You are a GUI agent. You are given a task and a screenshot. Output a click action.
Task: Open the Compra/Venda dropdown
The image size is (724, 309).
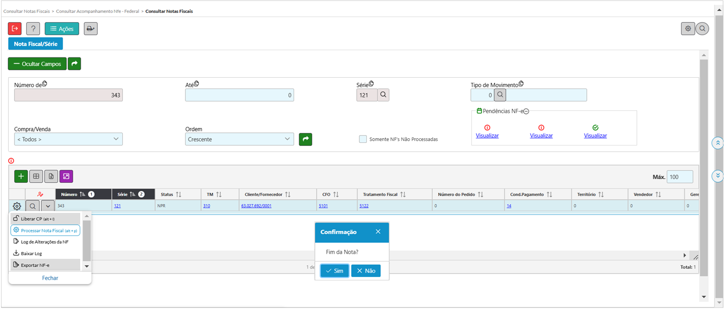tap(68, 139)
